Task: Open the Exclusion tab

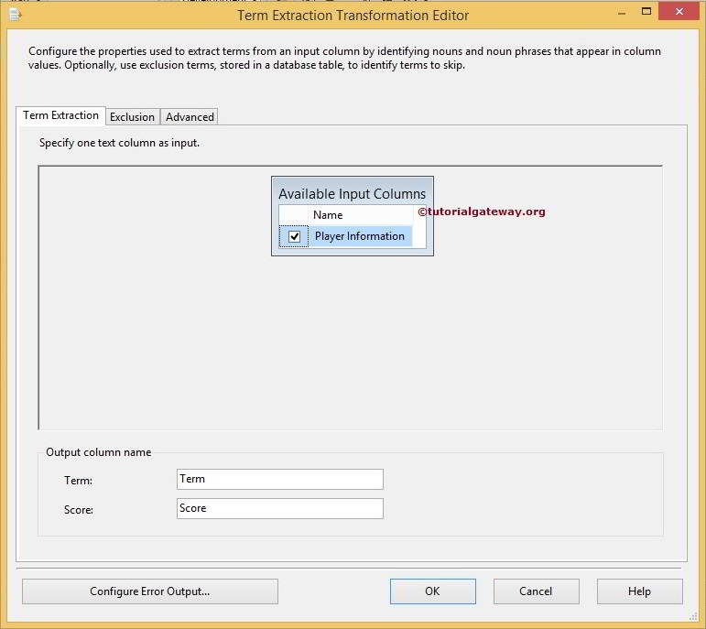Action: (x=133, y=117)
